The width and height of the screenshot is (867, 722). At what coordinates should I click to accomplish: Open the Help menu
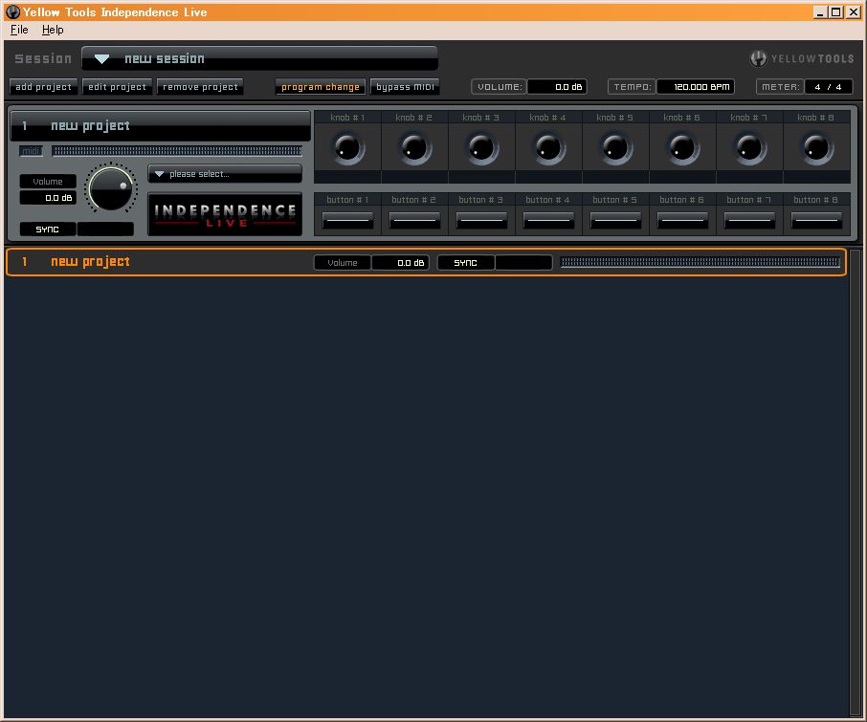pos(53,30)
